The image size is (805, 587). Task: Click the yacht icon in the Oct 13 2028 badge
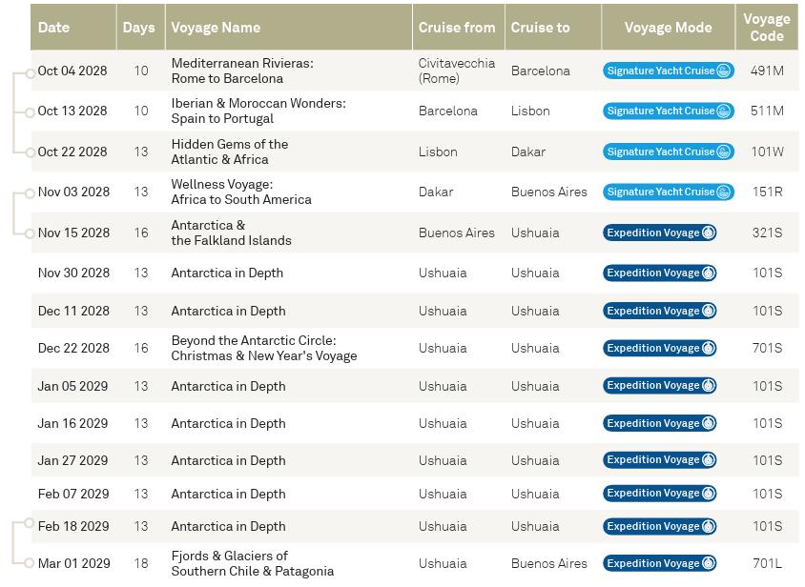click(723, 111)
